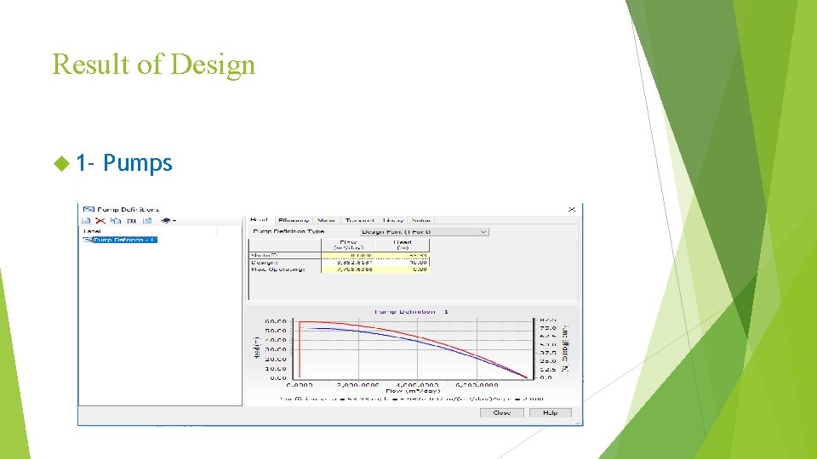This screenshot has height=459, width=817.
Task: Click the Design row label
Action: click(x=264, y=263)
